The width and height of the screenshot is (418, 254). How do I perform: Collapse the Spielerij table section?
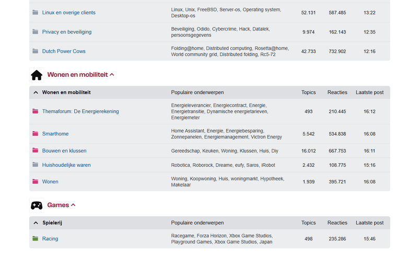point(36,223)
